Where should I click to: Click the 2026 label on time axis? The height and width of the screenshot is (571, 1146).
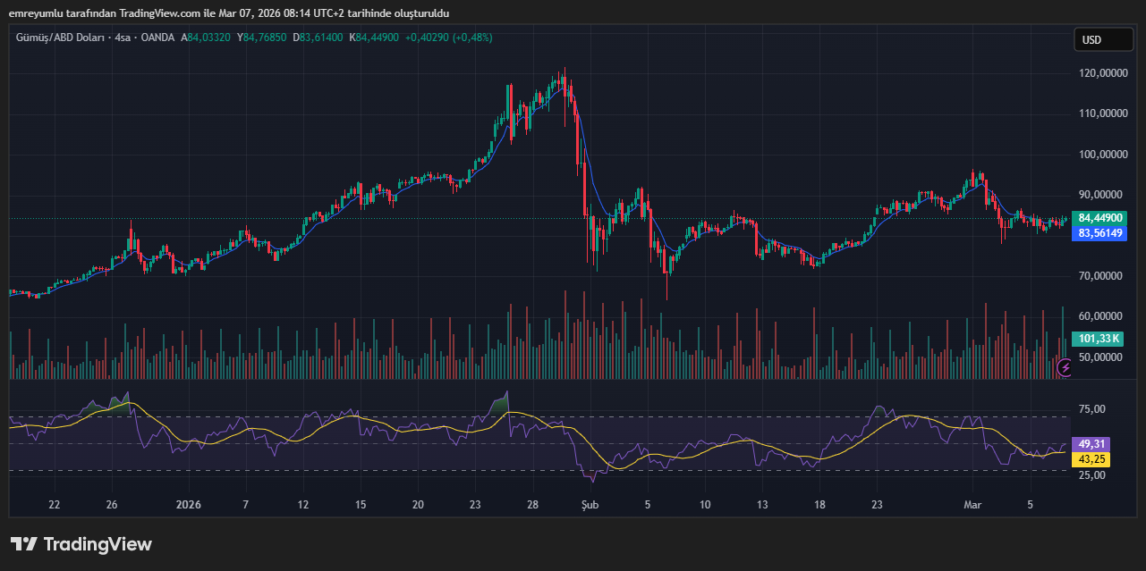point(189,505)
